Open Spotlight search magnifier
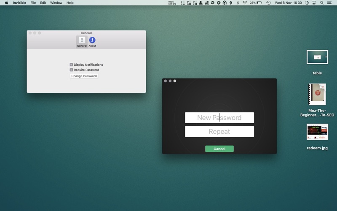 click(322, 3)
